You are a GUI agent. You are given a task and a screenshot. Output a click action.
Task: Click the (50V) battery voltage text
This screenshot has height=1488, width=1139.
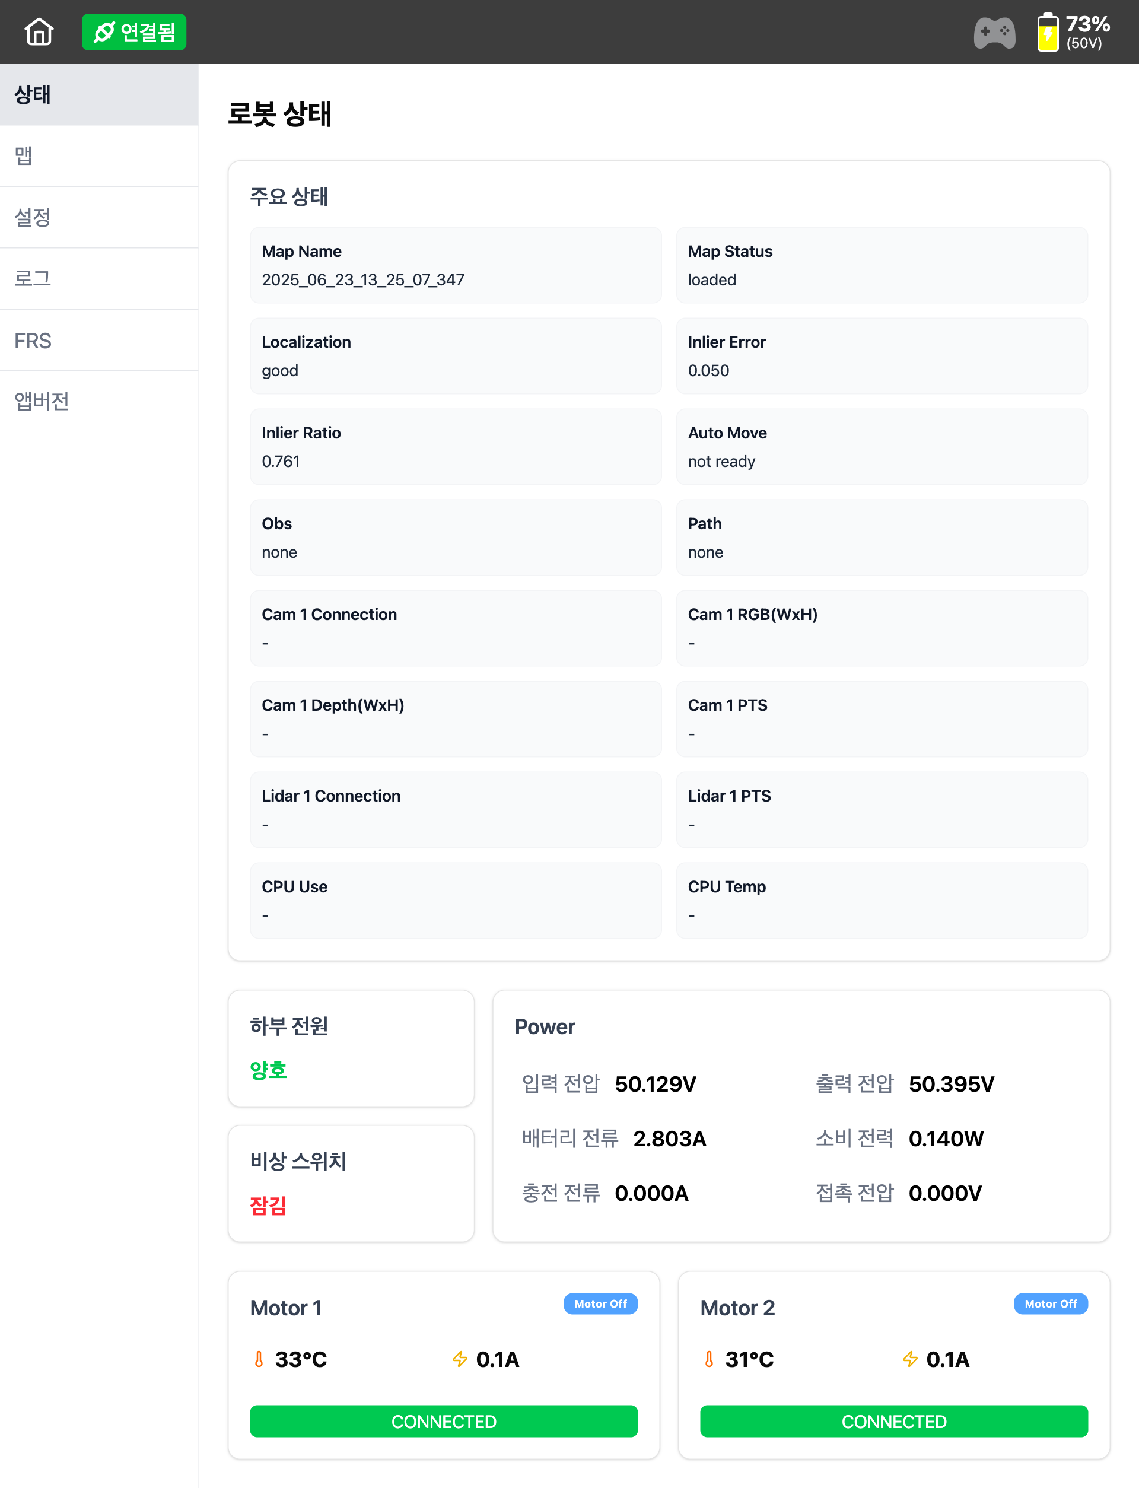click(x=1083, y=43)
